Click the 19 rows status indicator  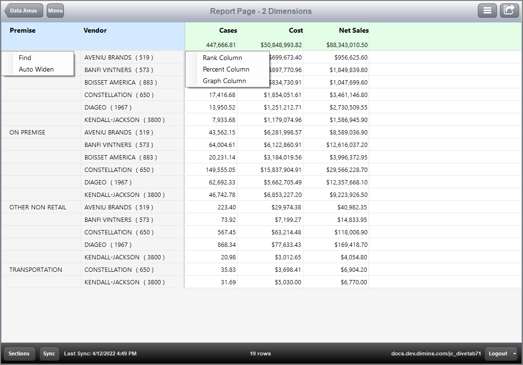260,353
